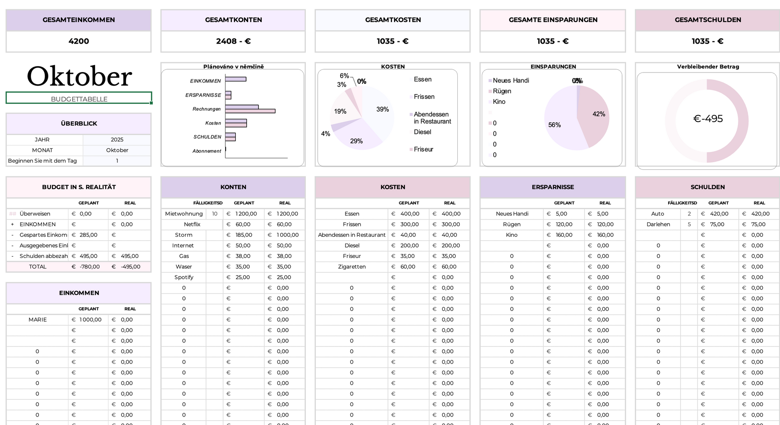Select the JAHR value cell showing 2025

tap(117, 140)
